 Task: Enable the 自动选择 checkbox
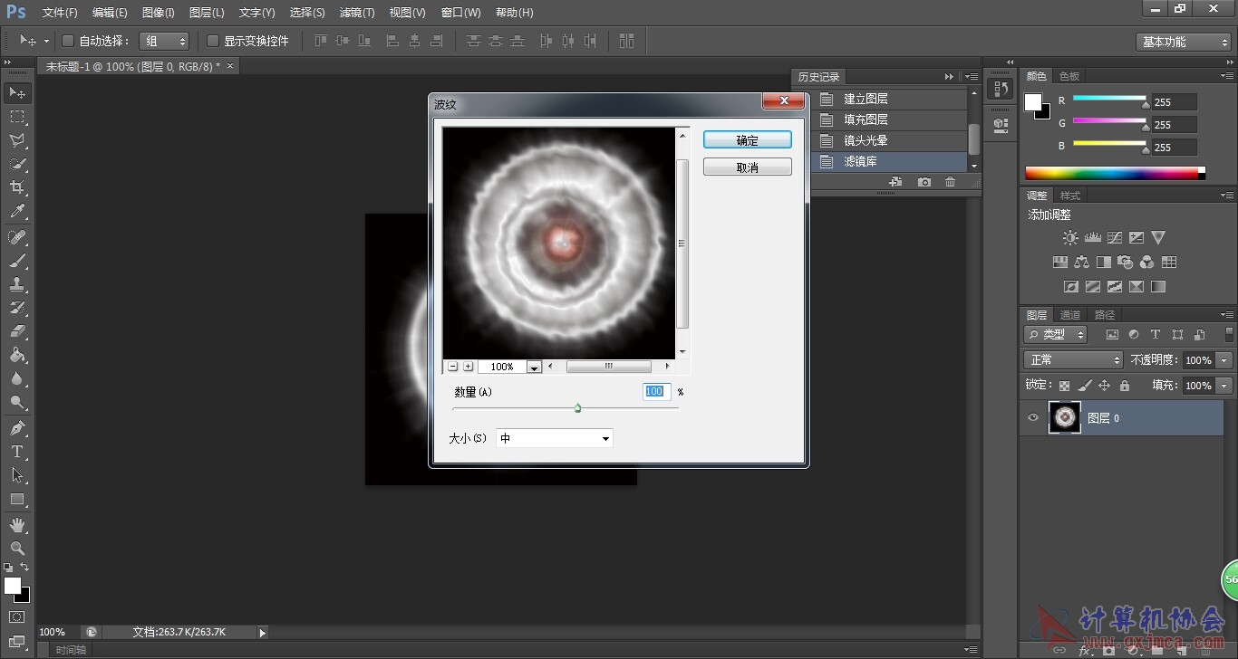pos(67,41)
